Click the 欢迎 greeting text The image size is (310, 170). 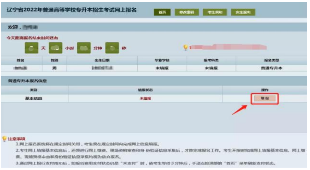[14, 27]
